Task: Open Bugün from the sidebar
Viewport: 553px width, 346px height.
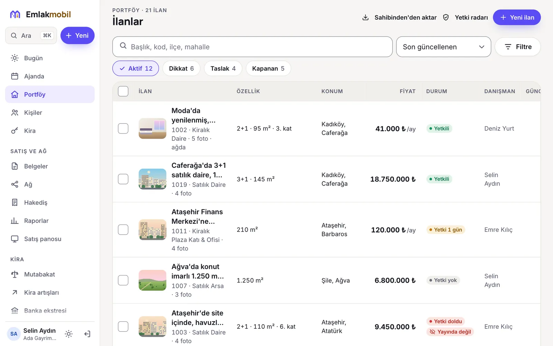Action: (x=50, y=58)
